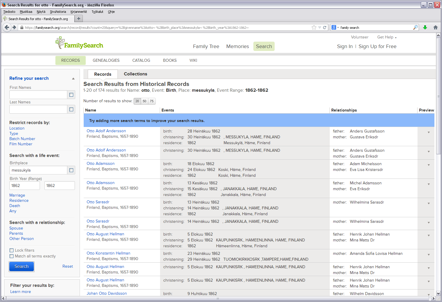Click the vertical scrollbar down arrow
The width and height of the screenshot is (442, 302).
click(438, 294)
